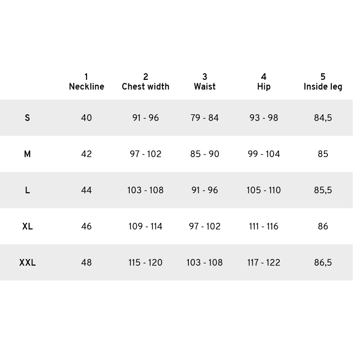Image resolution: width=353 pixels, height=353 pixels.
Task: Select inside leg value 84,5
Action: pos(323,118)
